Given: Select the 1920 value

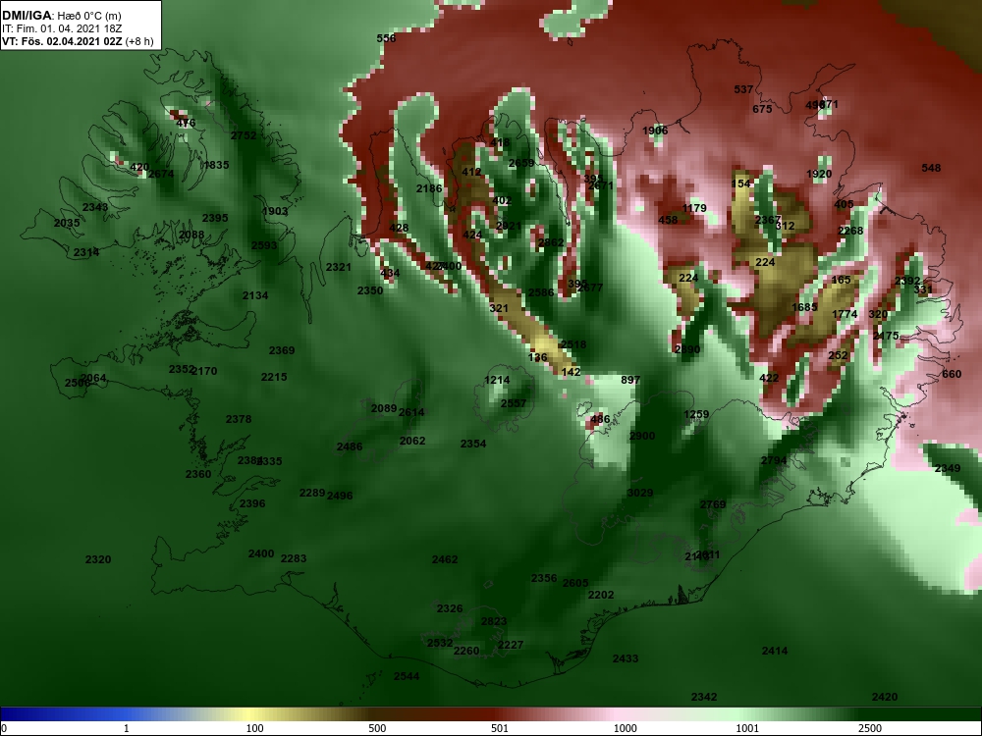Looking at the screenshot, I should pyautogui.click(x=819, y=175).
